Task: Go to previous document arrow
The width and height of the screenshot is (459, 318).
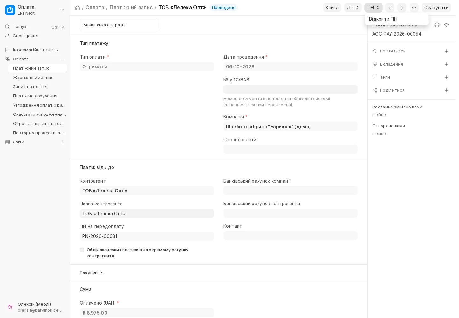Action: 390,8
